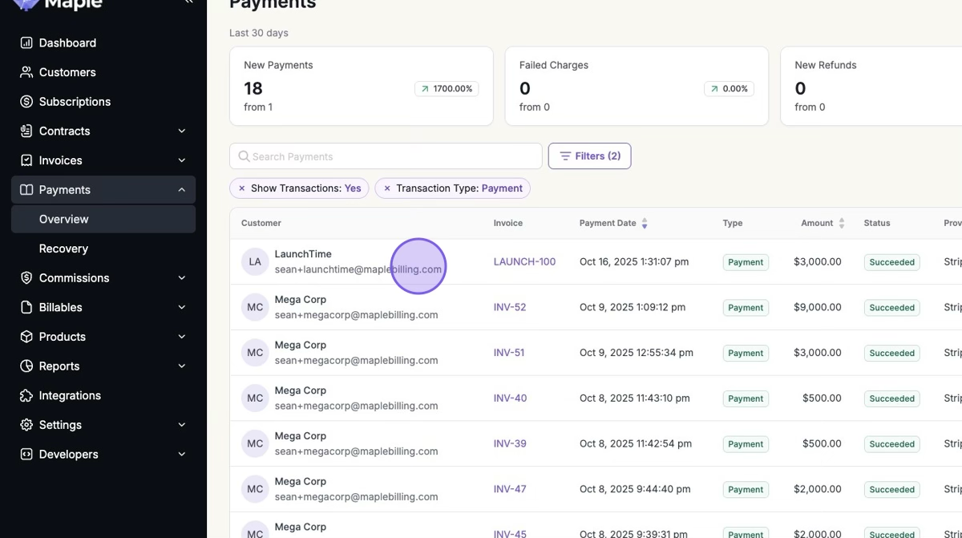Viewport: 962px width, 538px height.
Task: Remove the Show Transactions filter chip
Action: click(x=242, y=188)
